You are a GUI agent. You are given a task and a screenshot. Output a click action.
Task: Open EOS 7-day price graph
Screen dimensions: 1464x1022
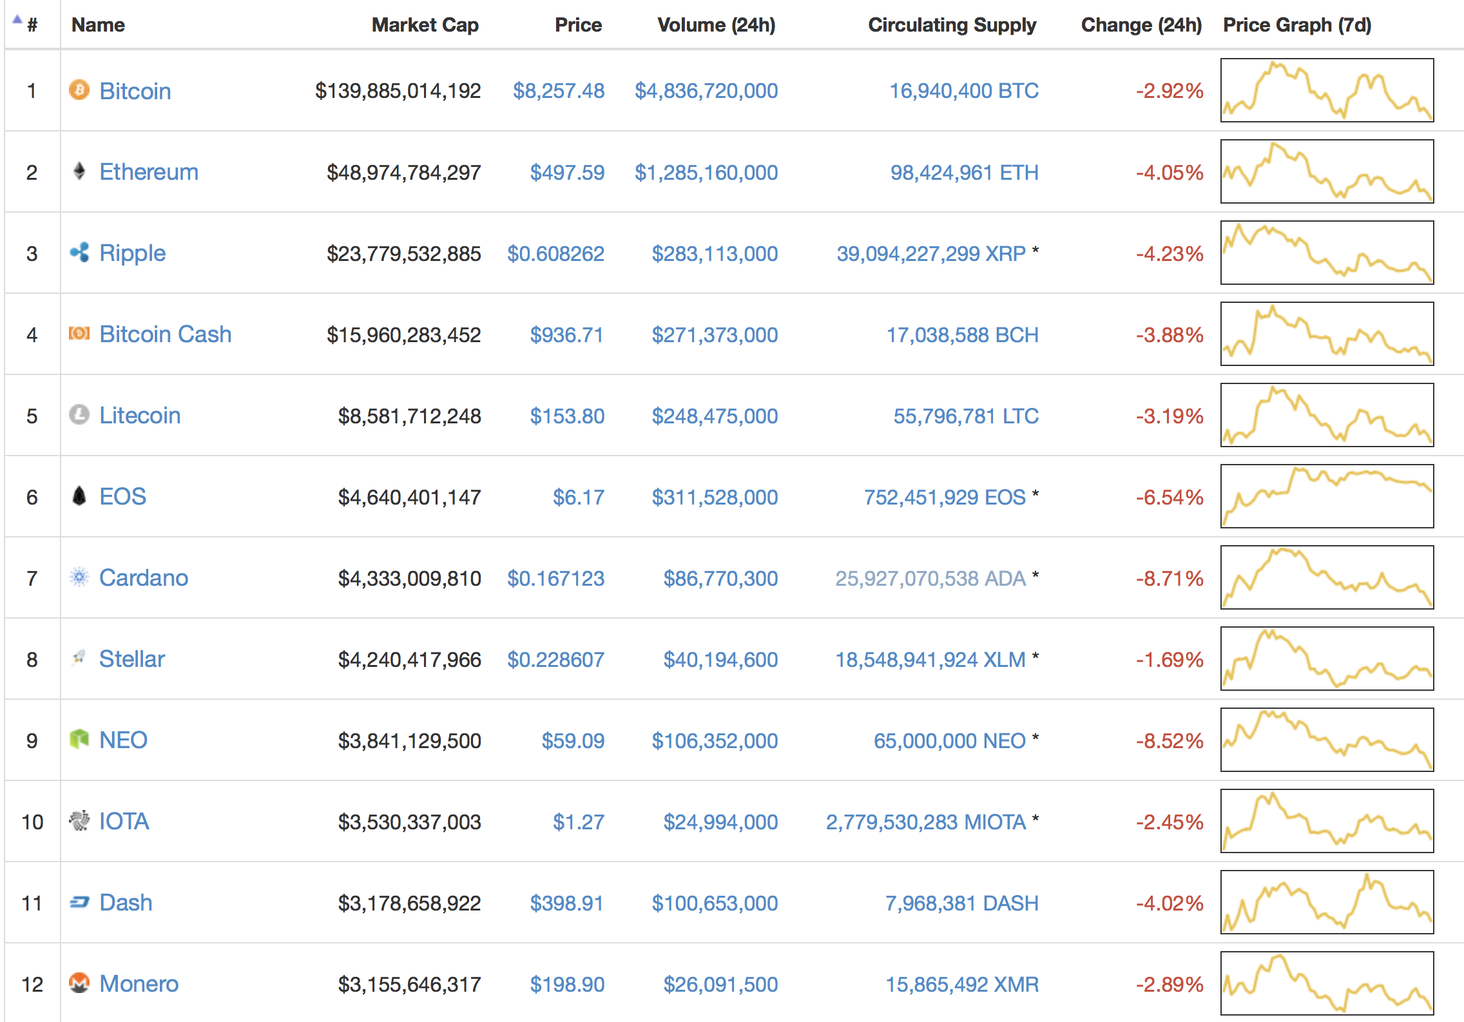coord(1327,496)
